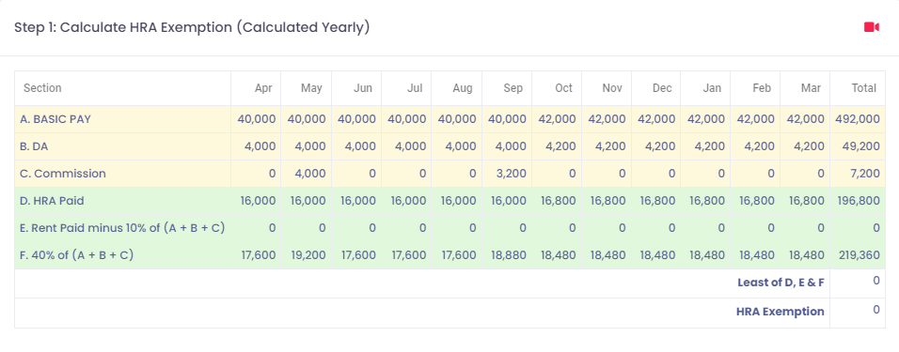Click the Least of D, E & F label
This screenshot has height=352, width=899.
781,283
